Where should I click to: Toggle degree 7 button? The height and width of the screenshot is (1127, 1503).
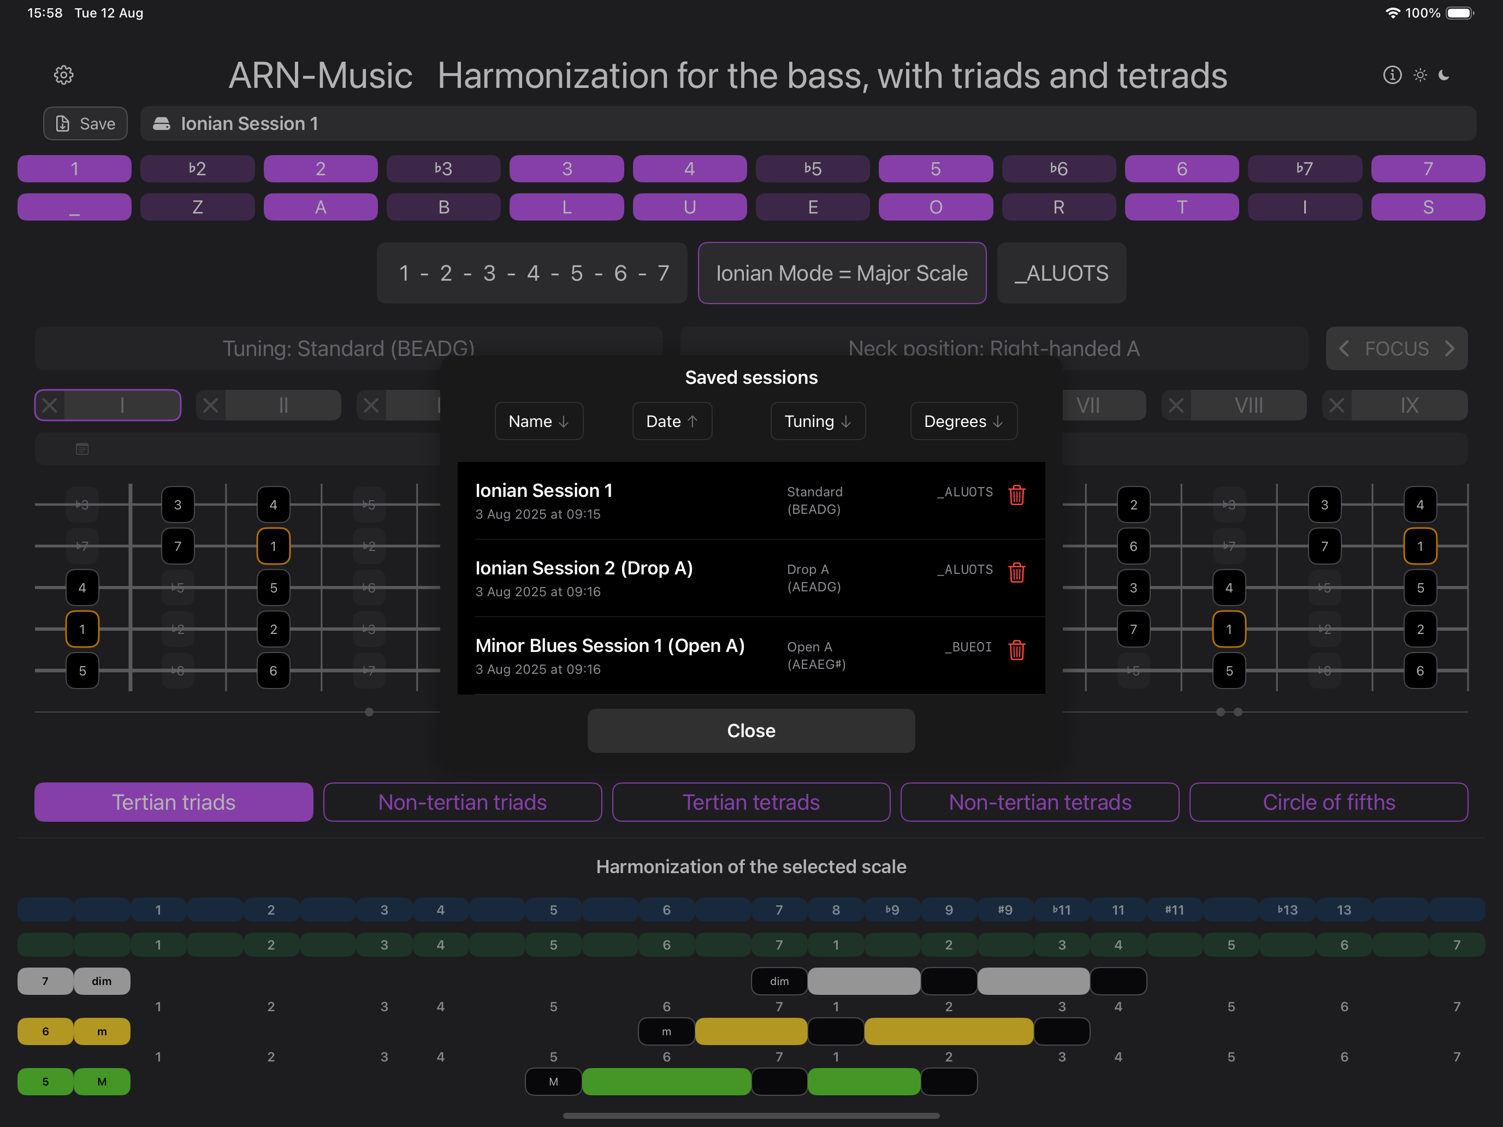[x=1428, y=169]
